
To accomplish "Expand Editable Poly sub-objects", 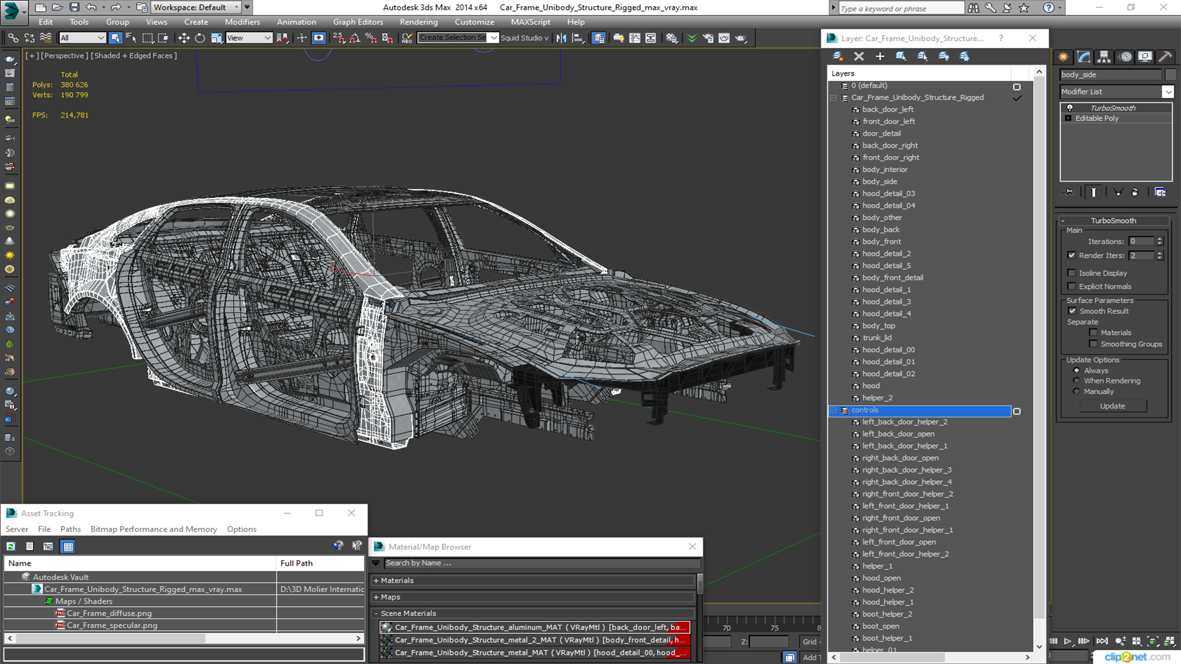I will point(1068,118).
